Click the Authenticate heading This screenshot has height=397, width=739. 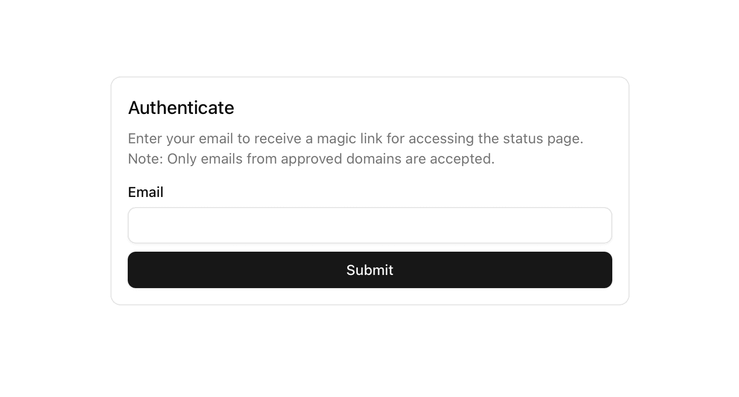pos(181,108)
